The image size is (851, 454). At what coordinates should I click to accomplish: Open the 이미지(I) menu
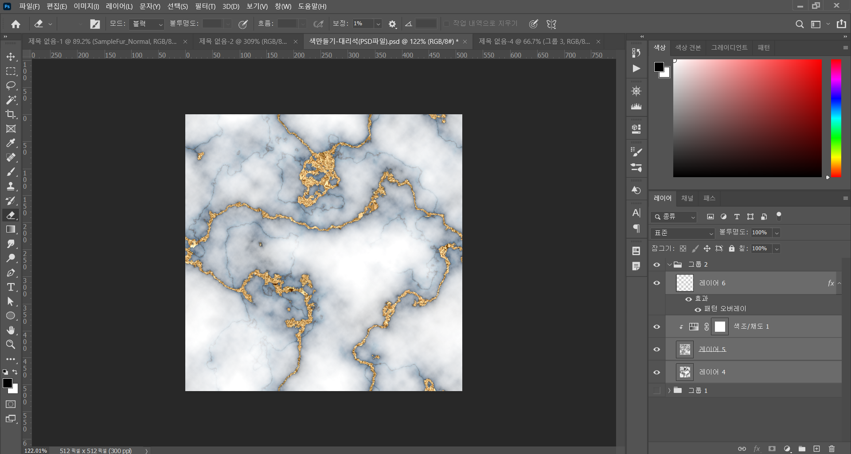tap(86, 6)
